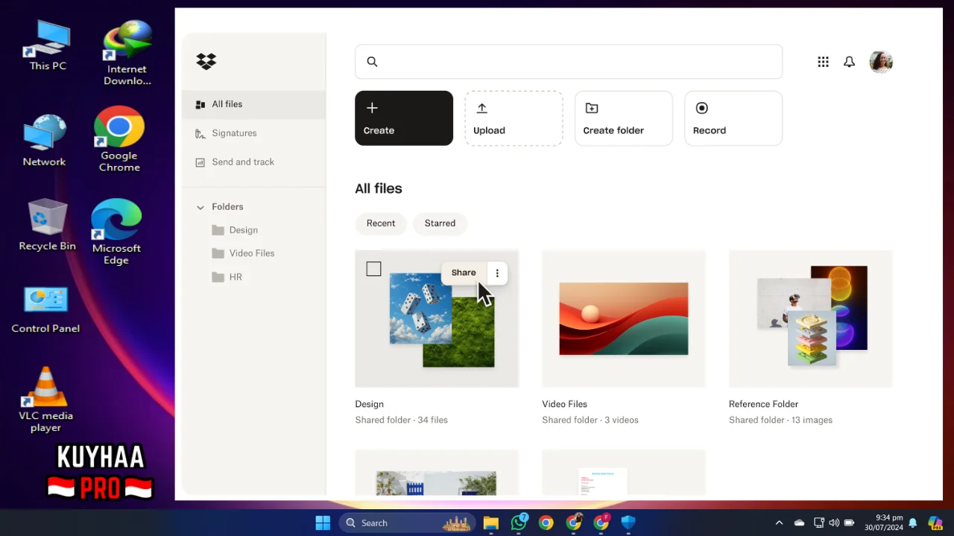Click Share on the Design folder card
This screenshot has height=536, width=954.
(464, 273)
